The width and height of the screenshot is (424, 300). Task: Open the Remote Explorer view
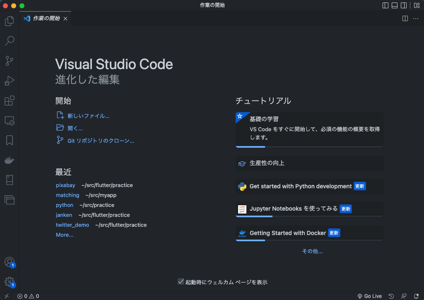coord(9,120)
